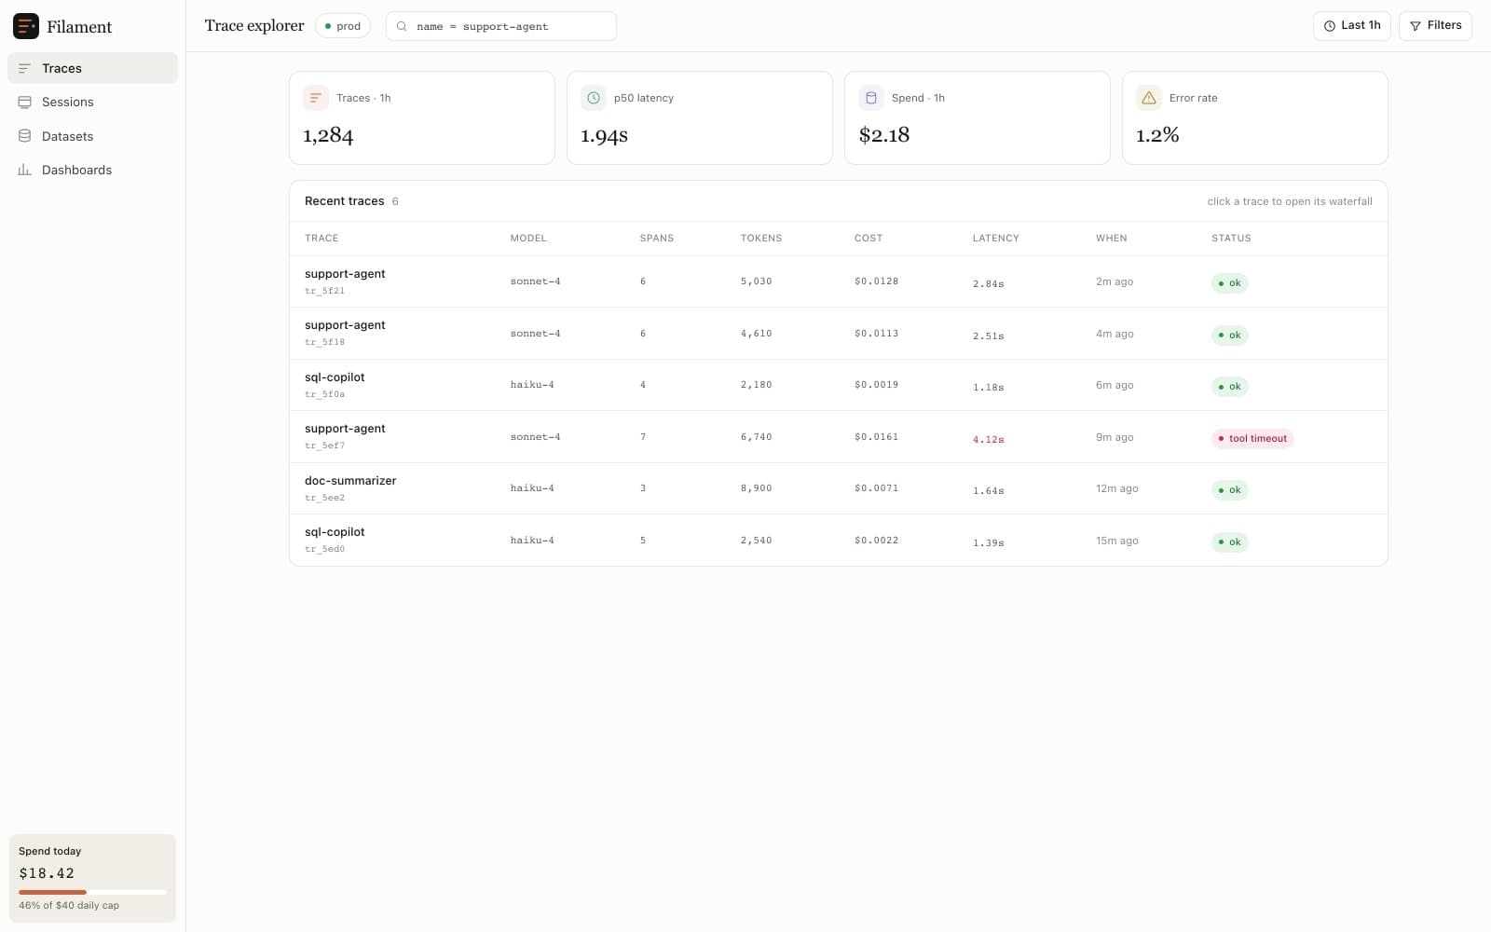Click the search magnifier icon
The width and height of the screenshot is (1491, 932).
pos(402,26)
